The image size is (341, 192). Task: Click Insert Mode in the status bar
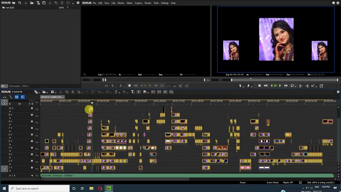point(273,183)
